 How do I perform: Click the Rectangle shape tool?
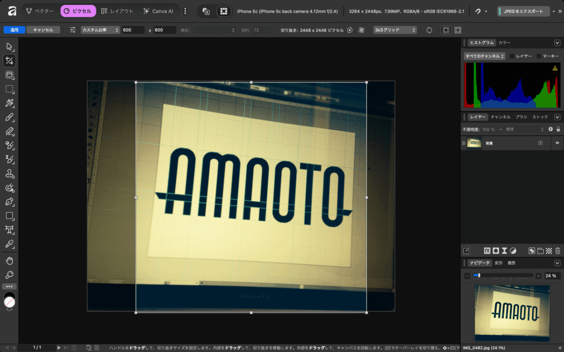[9, 216]
